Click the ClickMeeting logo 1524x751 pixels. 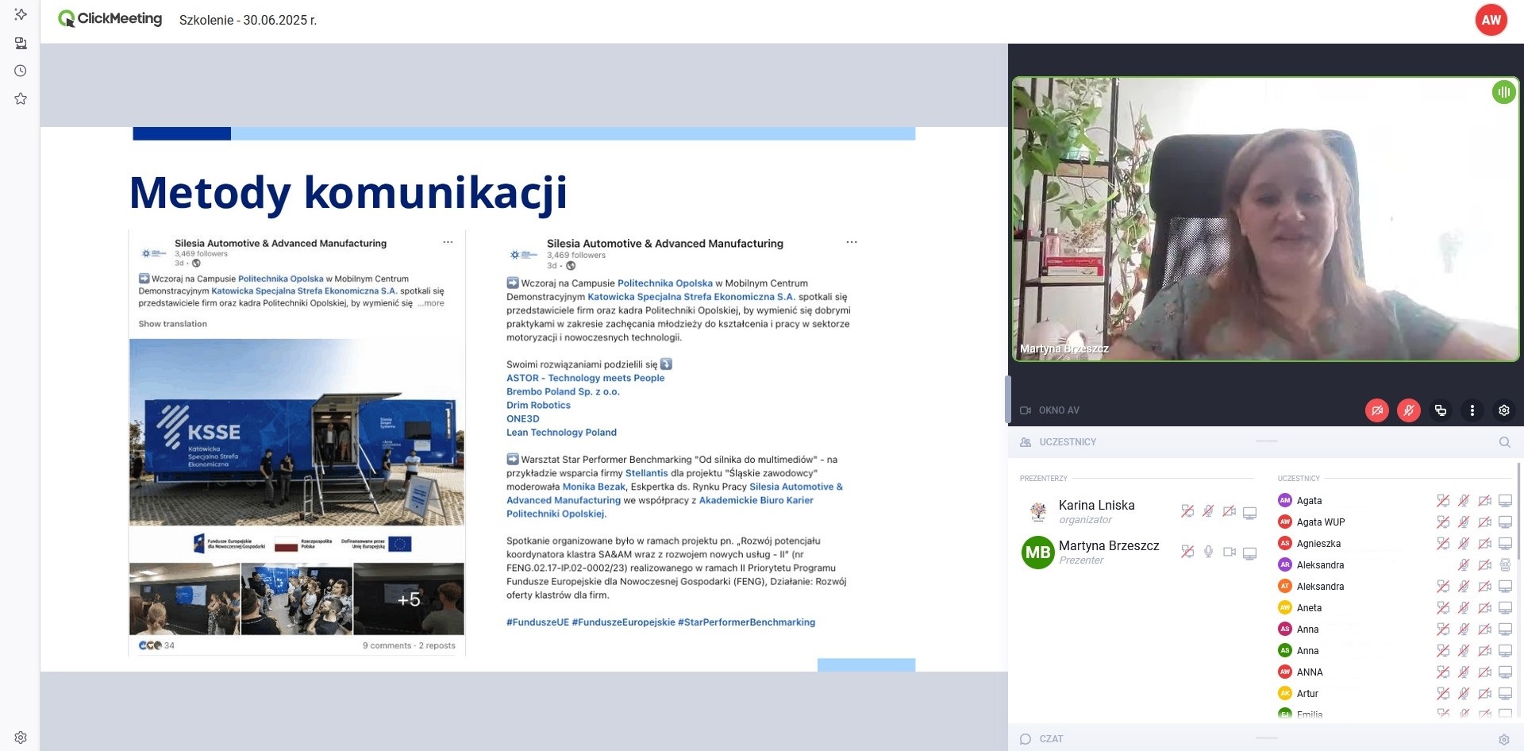click(110, 19)
